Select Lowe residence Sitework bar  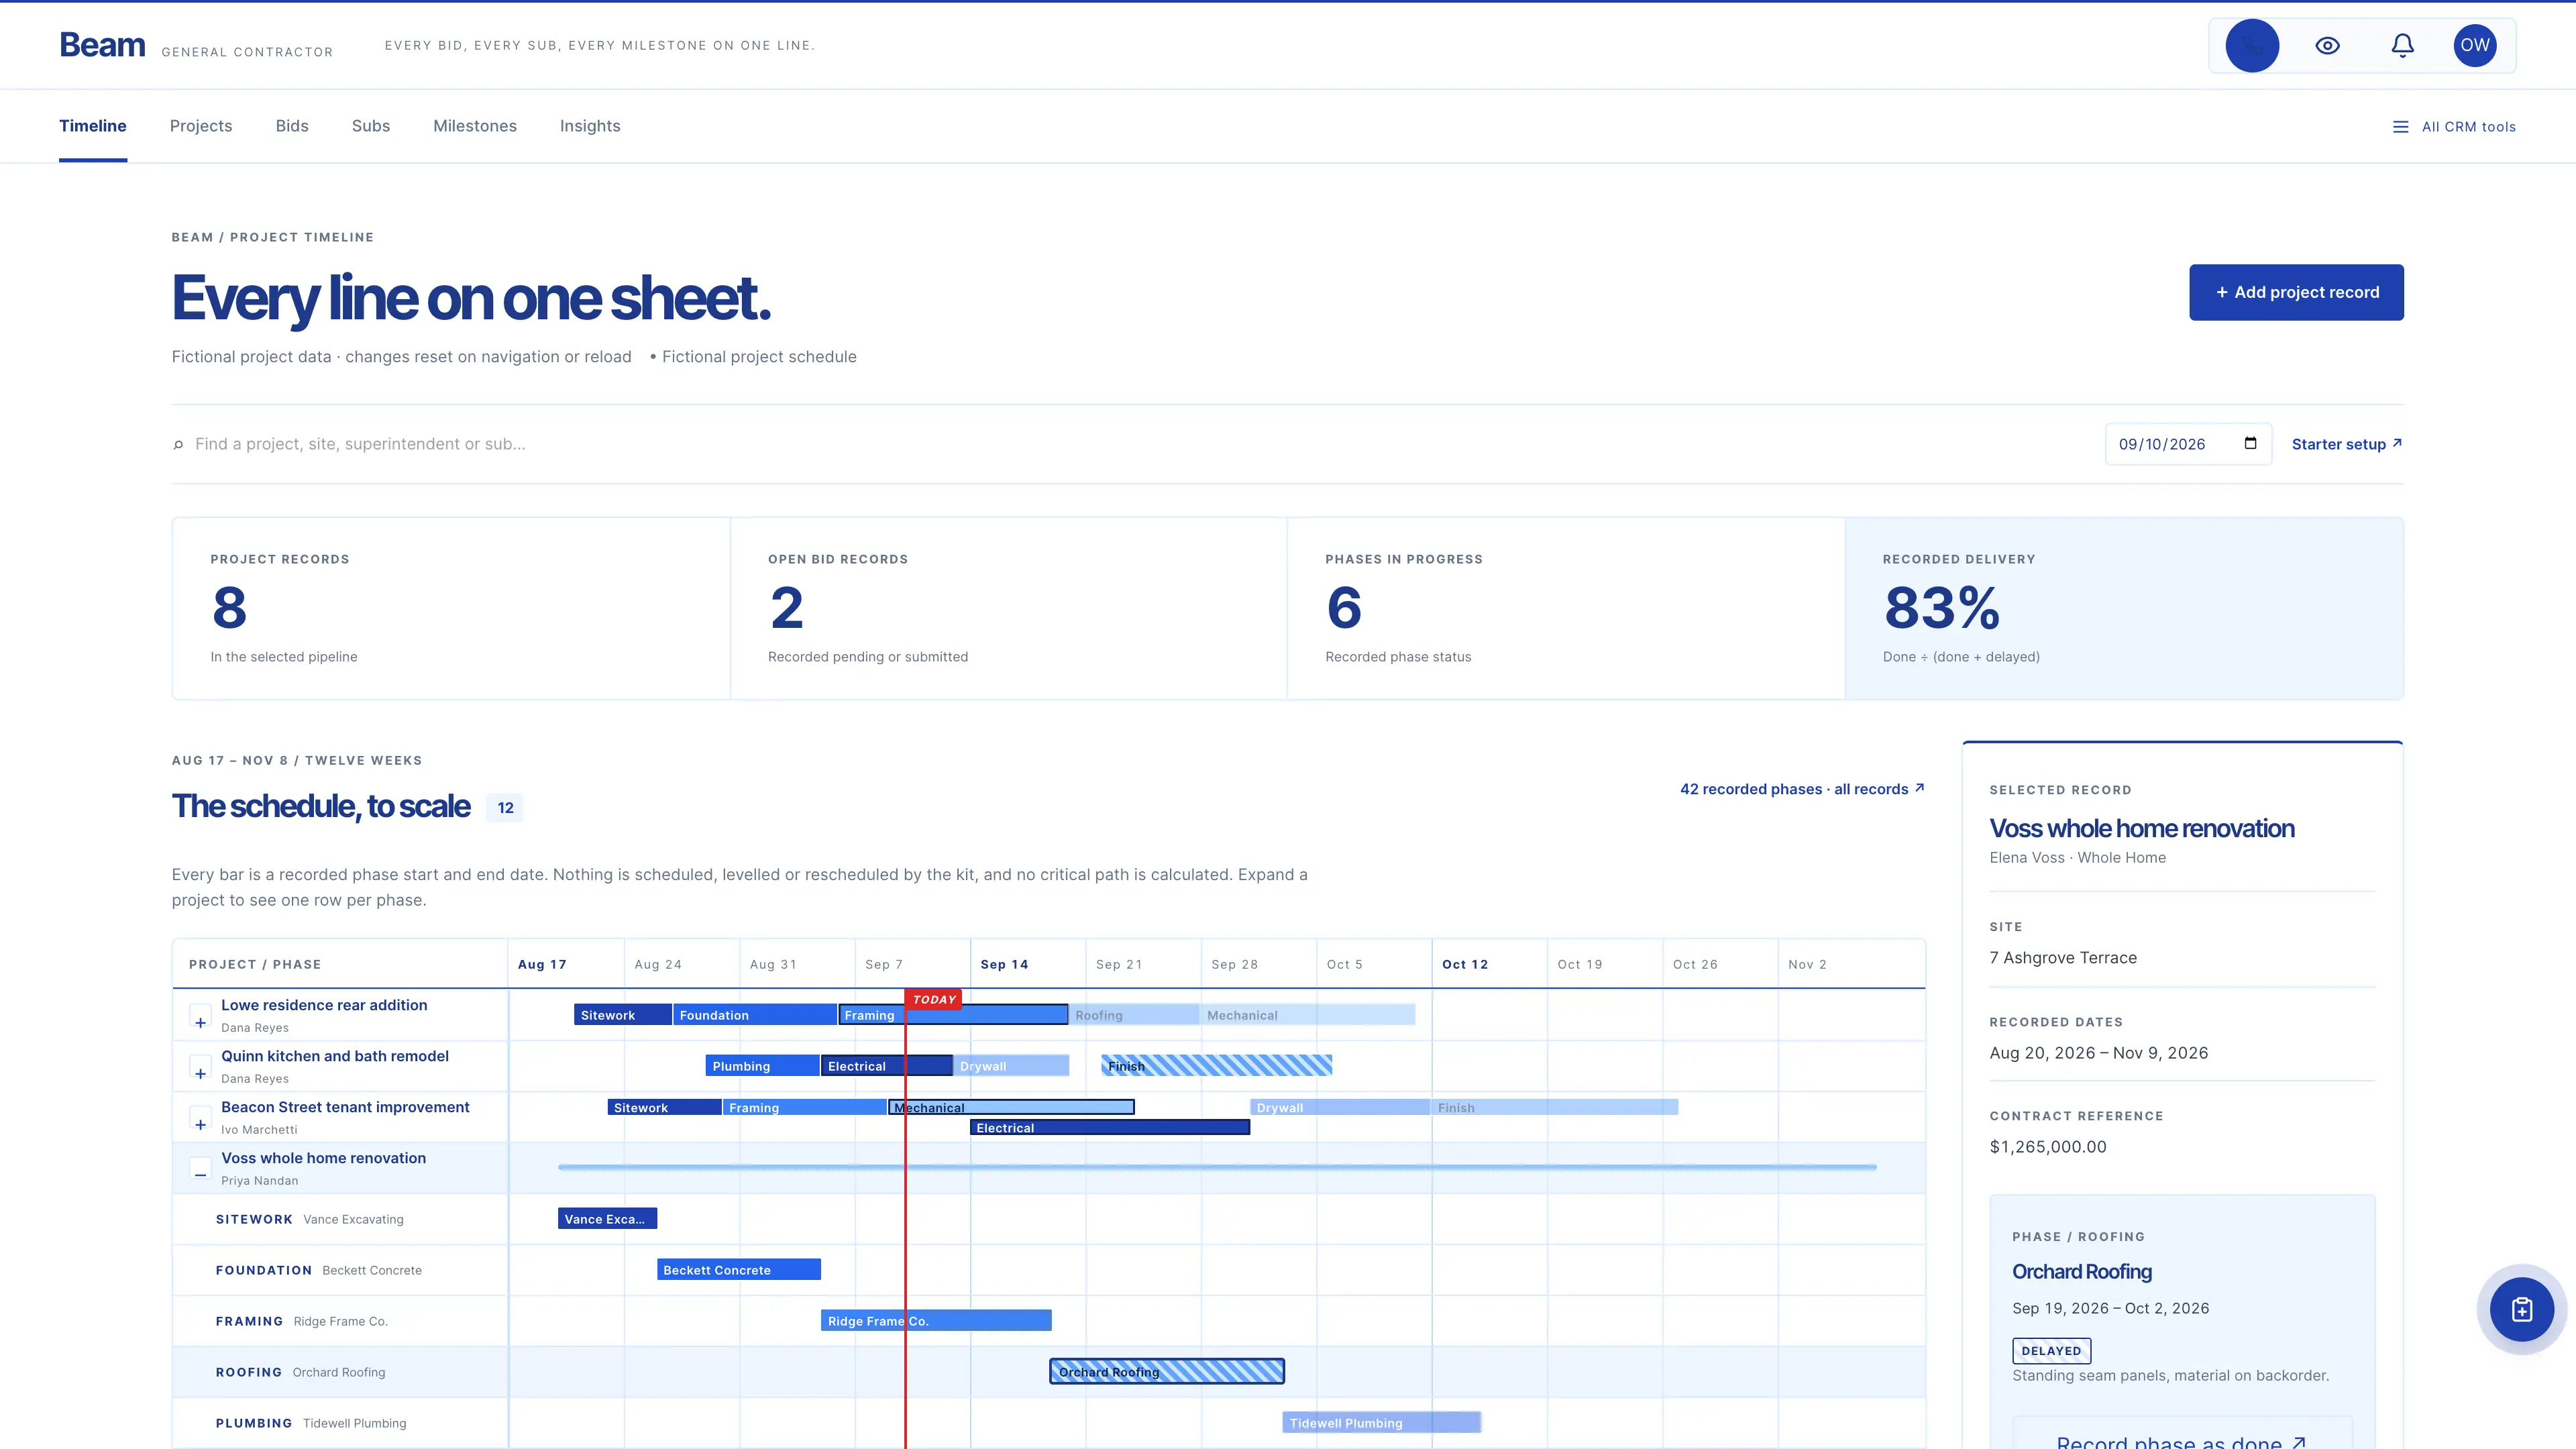[x=623, y=1015]
